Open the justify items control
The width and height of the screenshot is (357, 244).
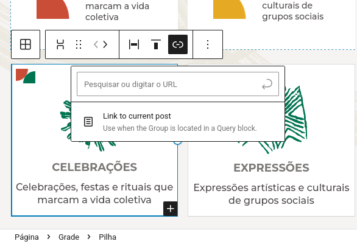tap(134, 44)
